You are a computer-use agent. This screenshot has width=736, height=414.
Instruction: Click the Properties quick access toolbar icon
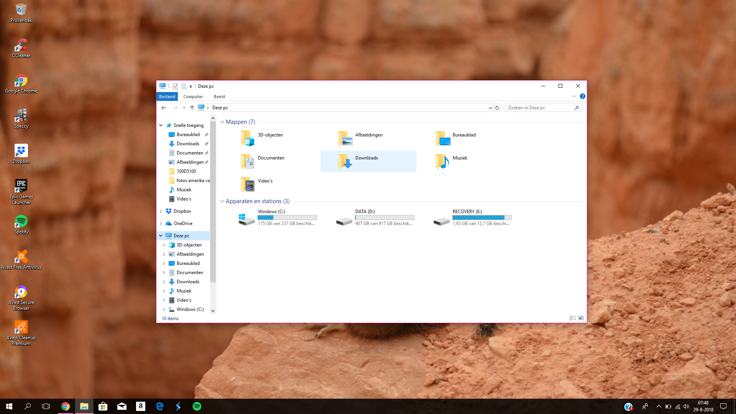[x=175, y=86]
